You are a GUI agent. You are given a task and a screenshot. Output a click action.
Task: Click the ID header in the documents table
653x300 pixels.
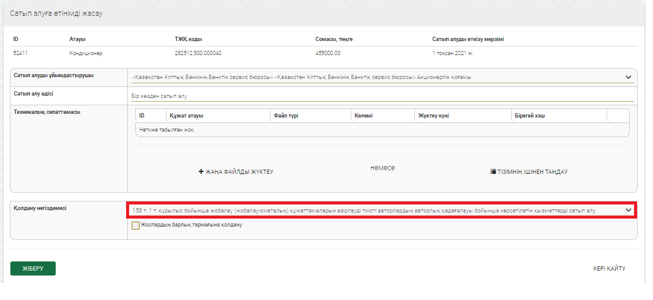(x=141, y=115)
